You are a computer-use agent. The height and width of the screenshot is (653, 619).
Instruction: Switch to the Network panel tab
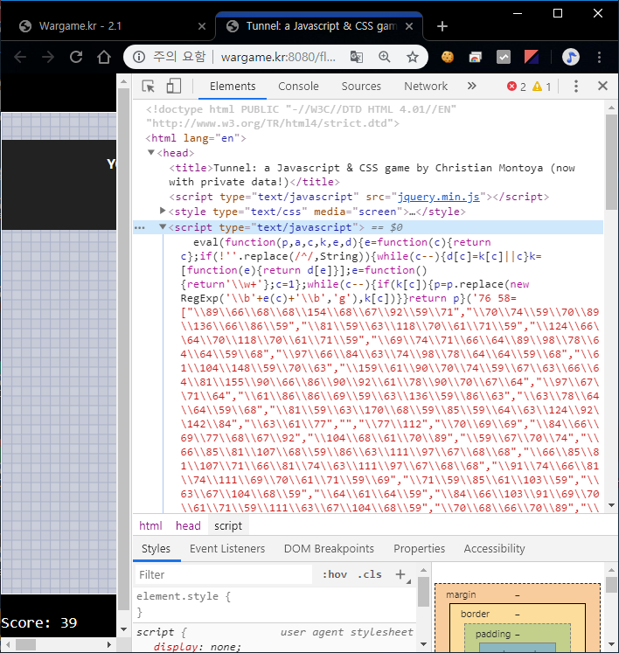426,87
